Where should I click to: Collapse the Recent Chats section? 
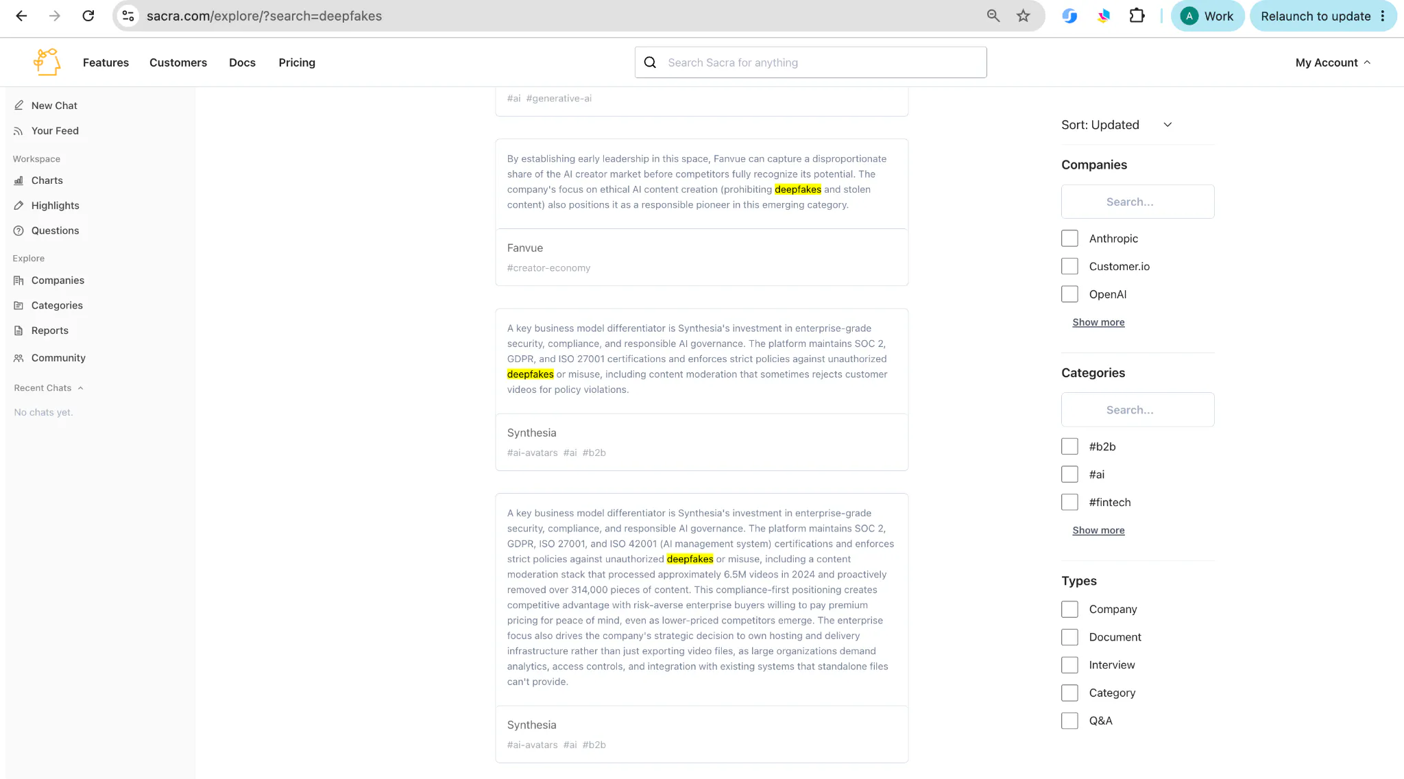pos(49,388)
